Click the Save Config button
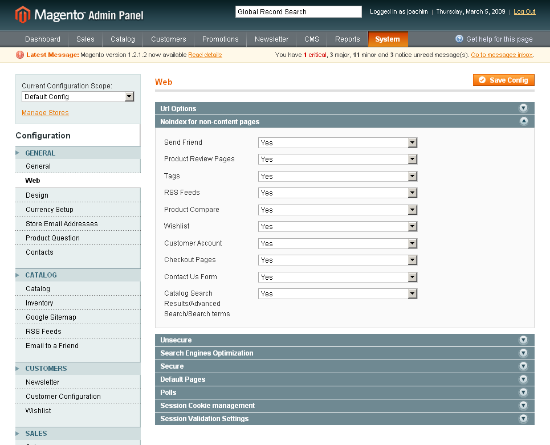The image size is (550, 445). pyautogui.click(x=504, y=80)
